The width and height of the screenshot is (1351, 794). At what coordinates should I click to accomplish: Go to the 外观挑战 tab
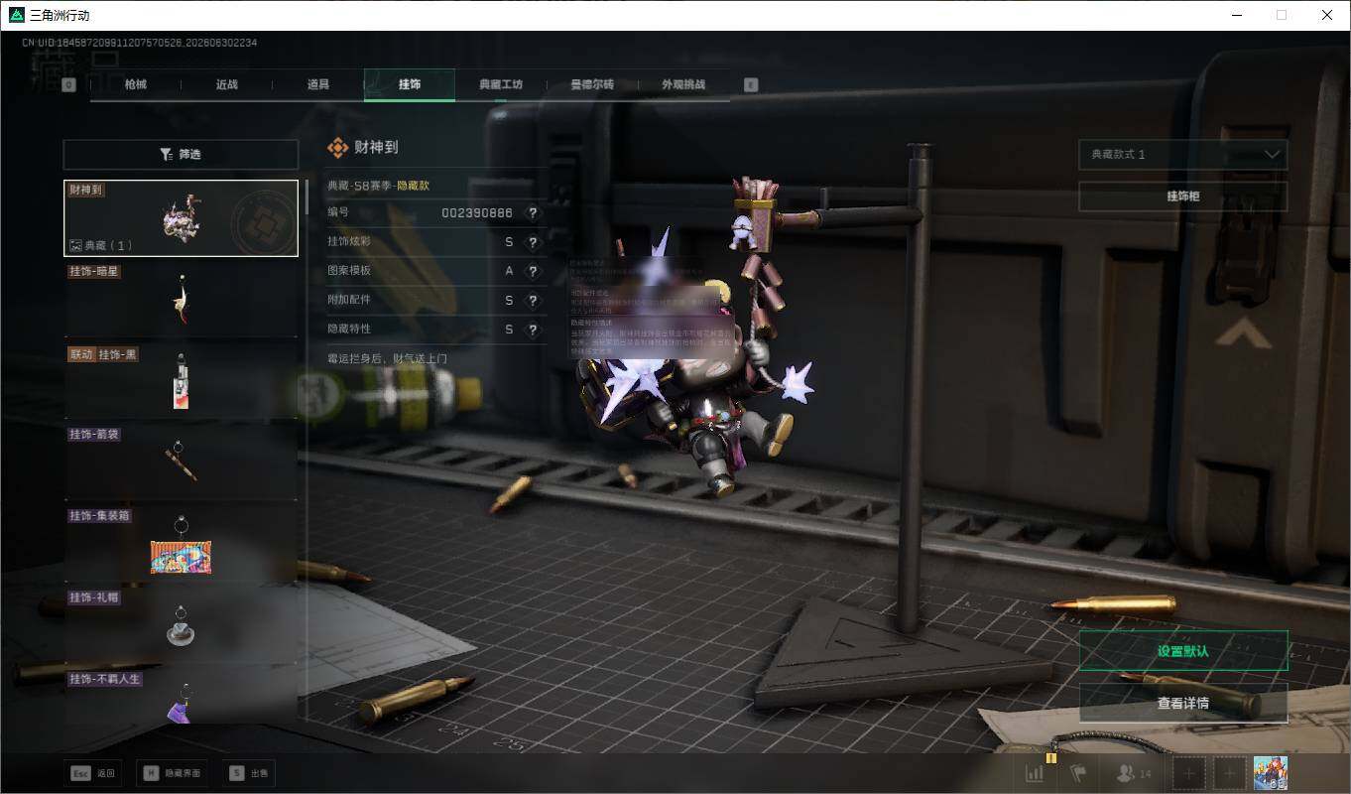[683, 84]
